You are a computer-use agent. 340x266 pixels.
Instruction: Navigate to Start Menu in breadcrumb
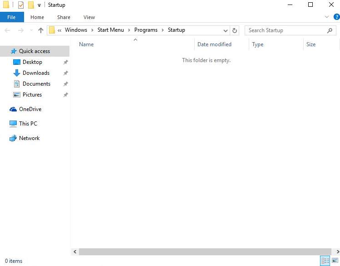[111, 30]
